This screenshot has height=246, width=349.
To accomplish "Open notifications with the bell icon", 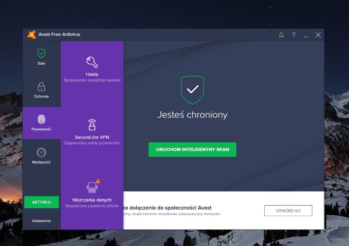I will pos(281,35).
